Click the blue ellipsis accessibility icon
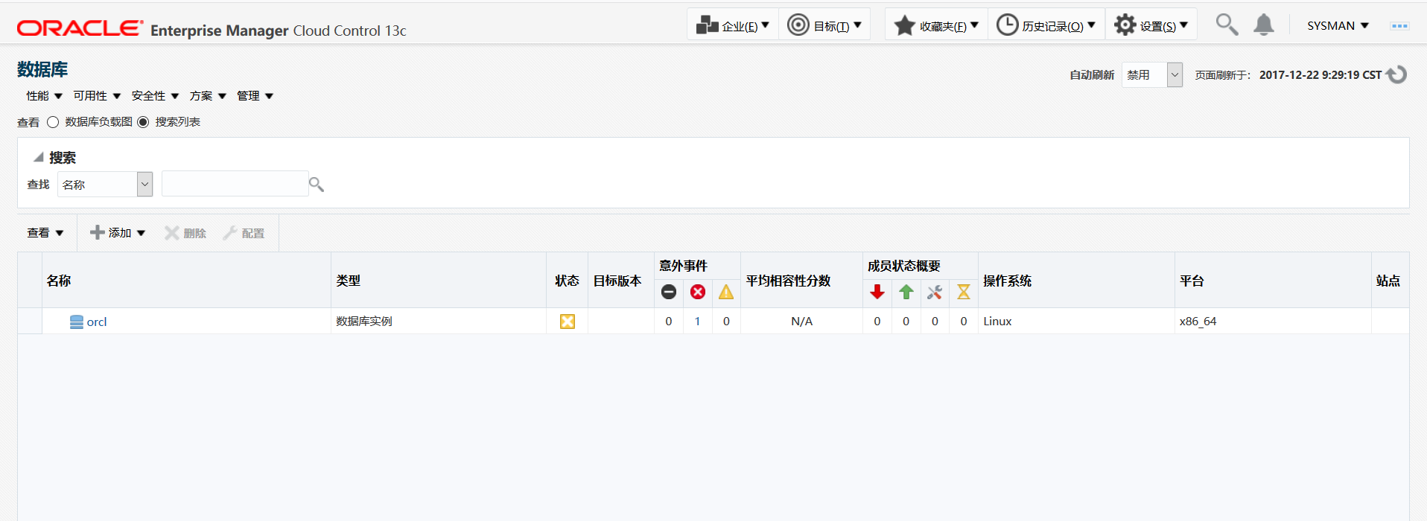 pyautogui.click(x=1399, y=26)
